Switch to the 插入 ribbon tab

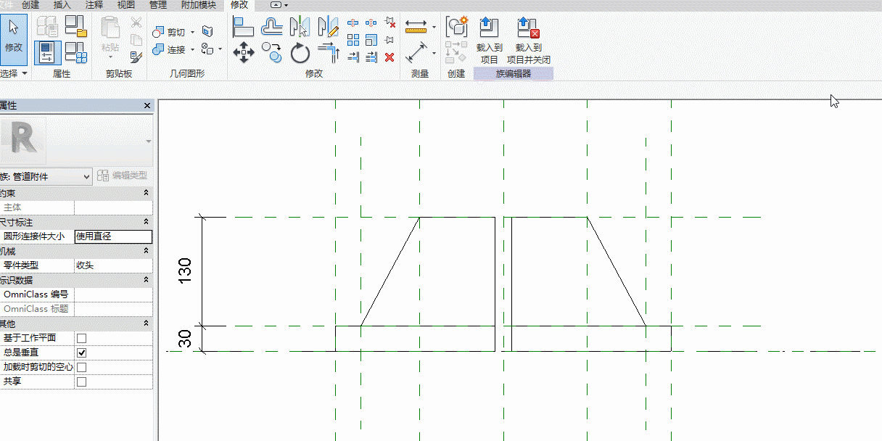62,5
